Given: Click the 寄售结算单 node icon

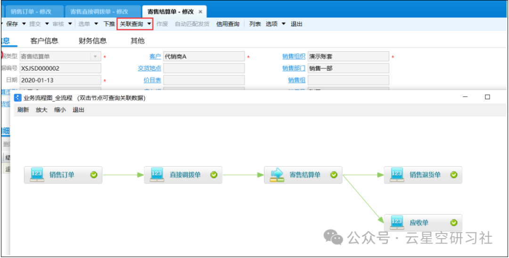Looking at the screenshot, I should click(277, 175).
